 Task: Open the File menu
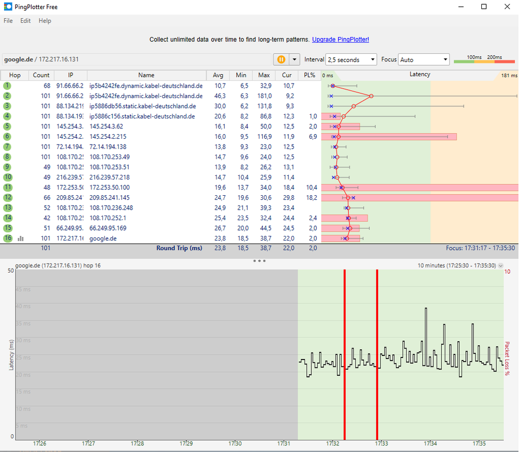(8, 21)
